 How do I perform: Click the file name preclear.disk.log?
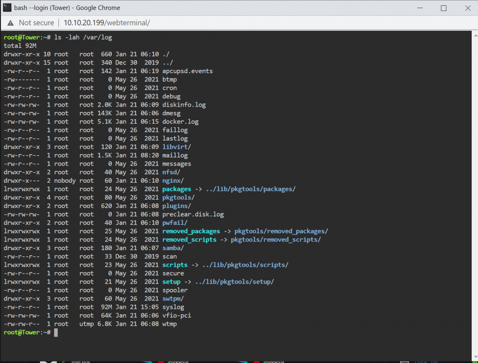pyautogui.click(x=193, y=214)
